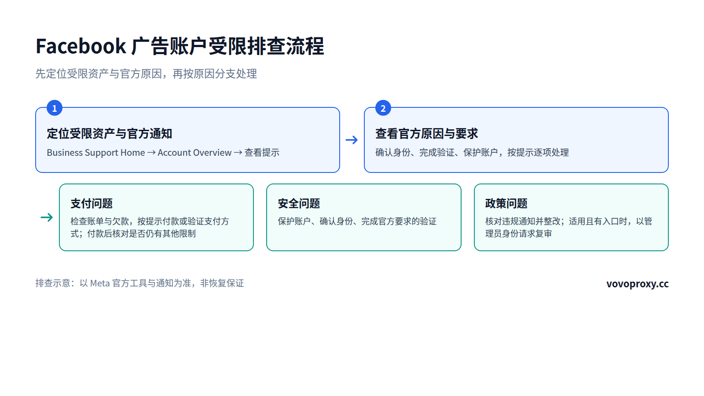Screen dimensions: 704x396
Task: Click the text '保护账户、确认身份、完成官方要求的验证'
Action: (357, 221)
